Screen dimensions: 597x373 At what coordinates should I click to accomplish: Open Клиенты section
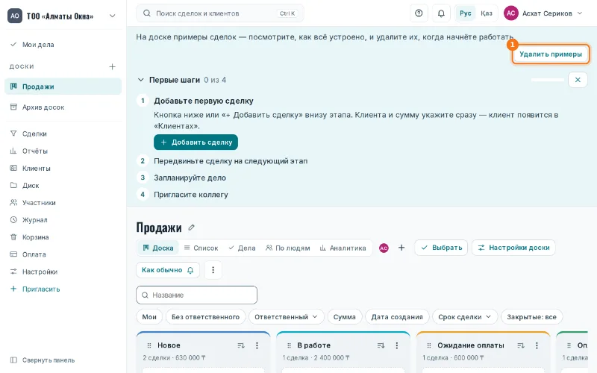tap(63, 169)
